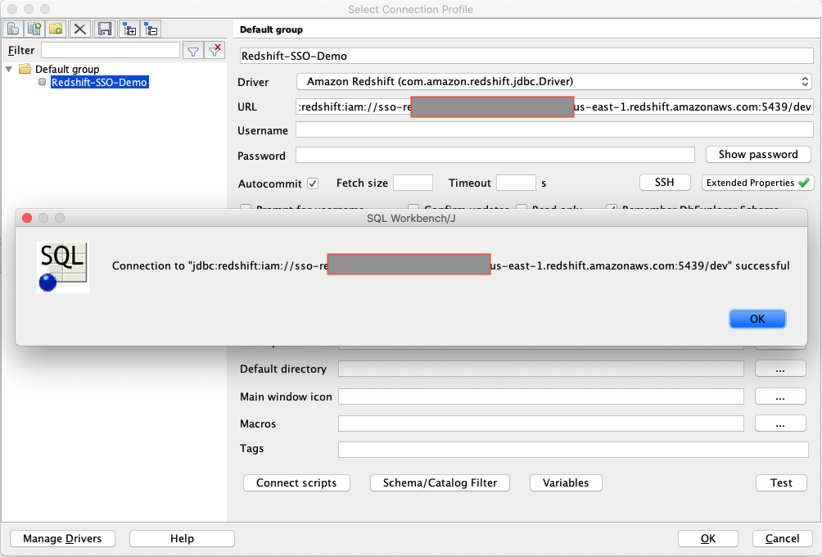
Task: Save profiles with the floppy disk icon
Action: [104, 29]
